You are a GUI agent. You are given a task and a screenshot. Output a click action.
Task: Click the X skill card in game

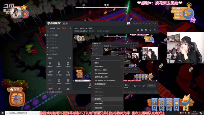[176, 105]
